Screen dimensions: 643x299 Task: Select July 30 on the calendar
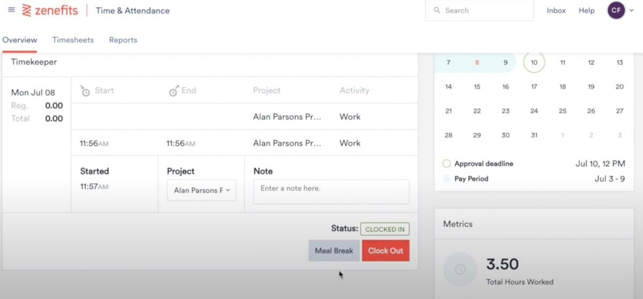(505, 135)
